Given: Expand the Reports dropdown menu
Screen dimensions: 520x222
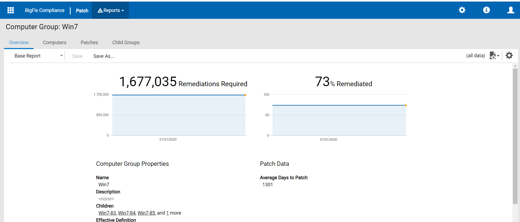Looking at the screenshot, I should 111,10.
